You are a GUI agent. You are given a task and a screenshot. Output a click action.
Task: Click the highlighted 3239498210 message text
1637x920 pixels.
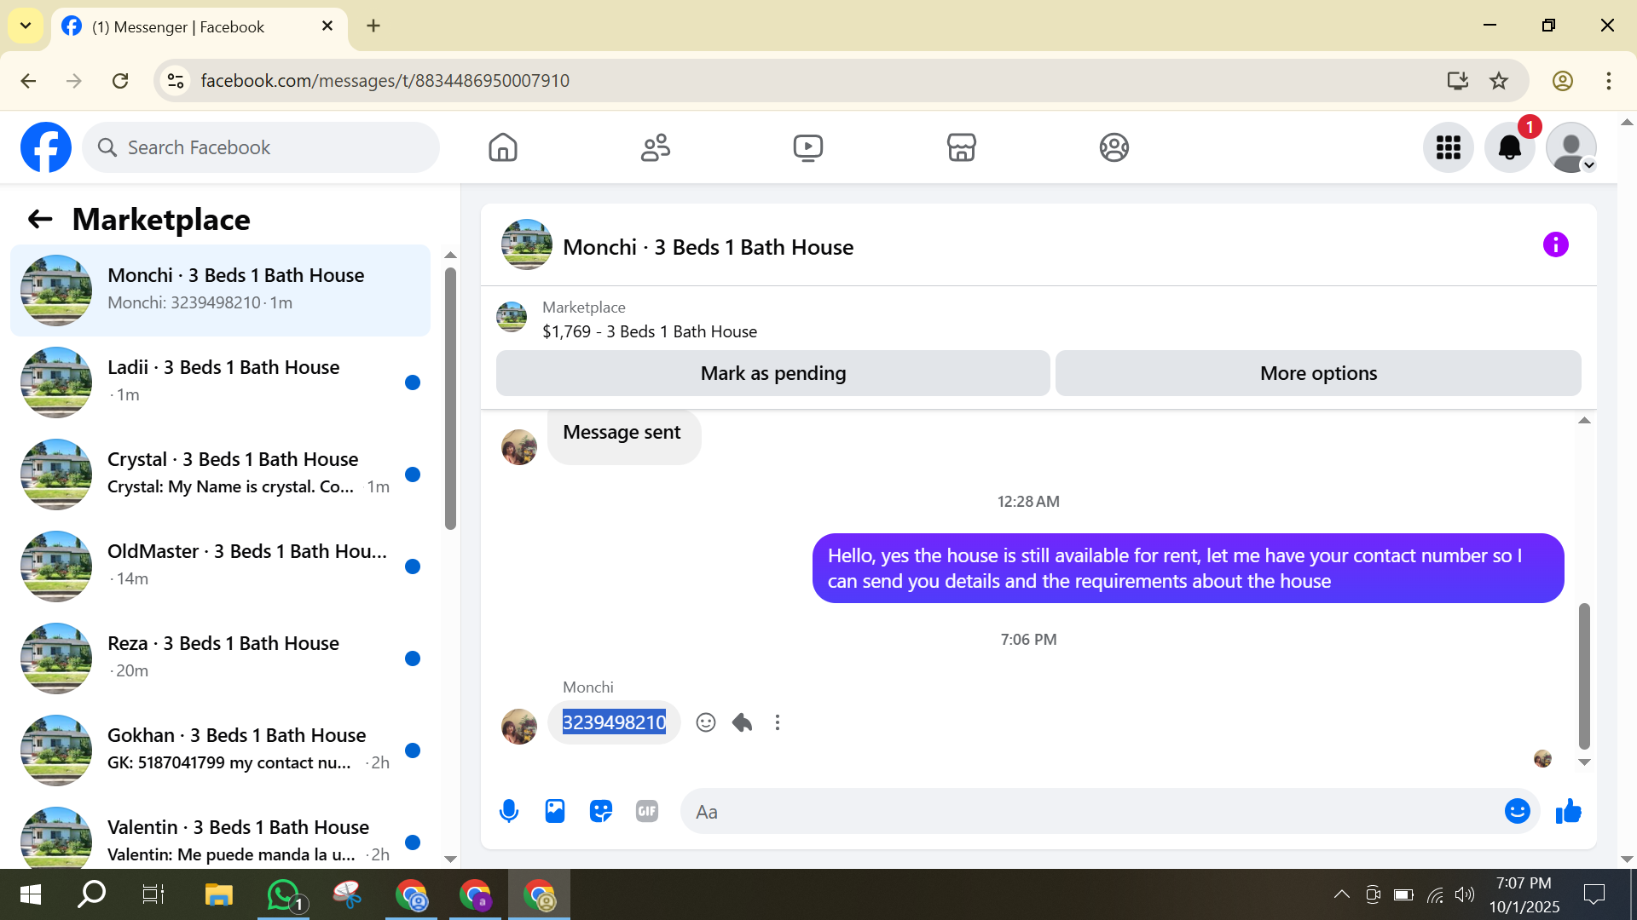pyautogui.click(x=614, y=722)
